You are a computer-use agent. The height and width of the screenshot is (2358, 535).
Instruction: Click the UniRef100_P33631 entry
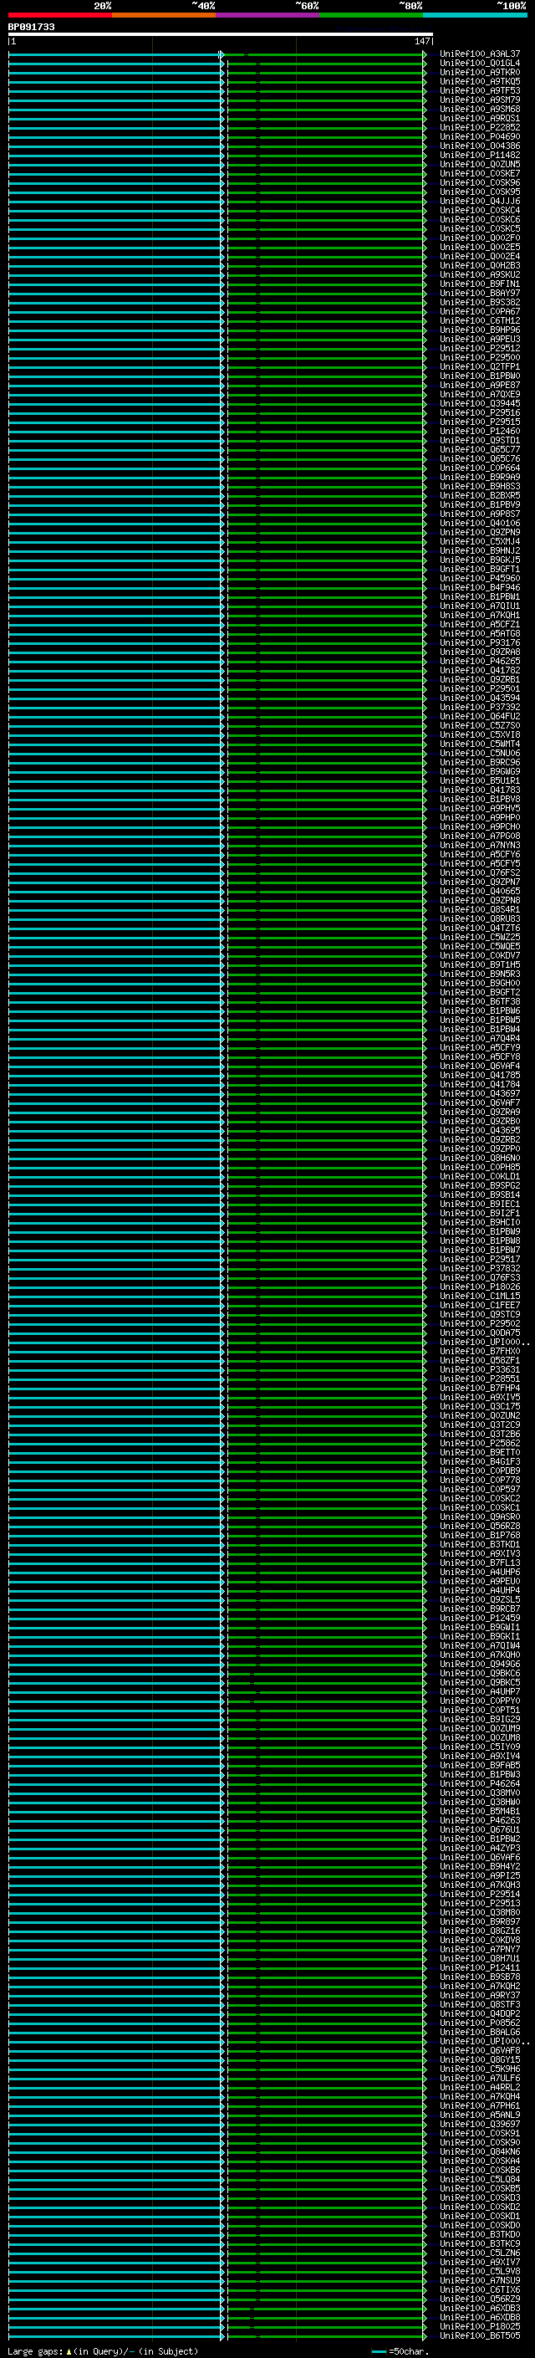tap(479, 1370)
